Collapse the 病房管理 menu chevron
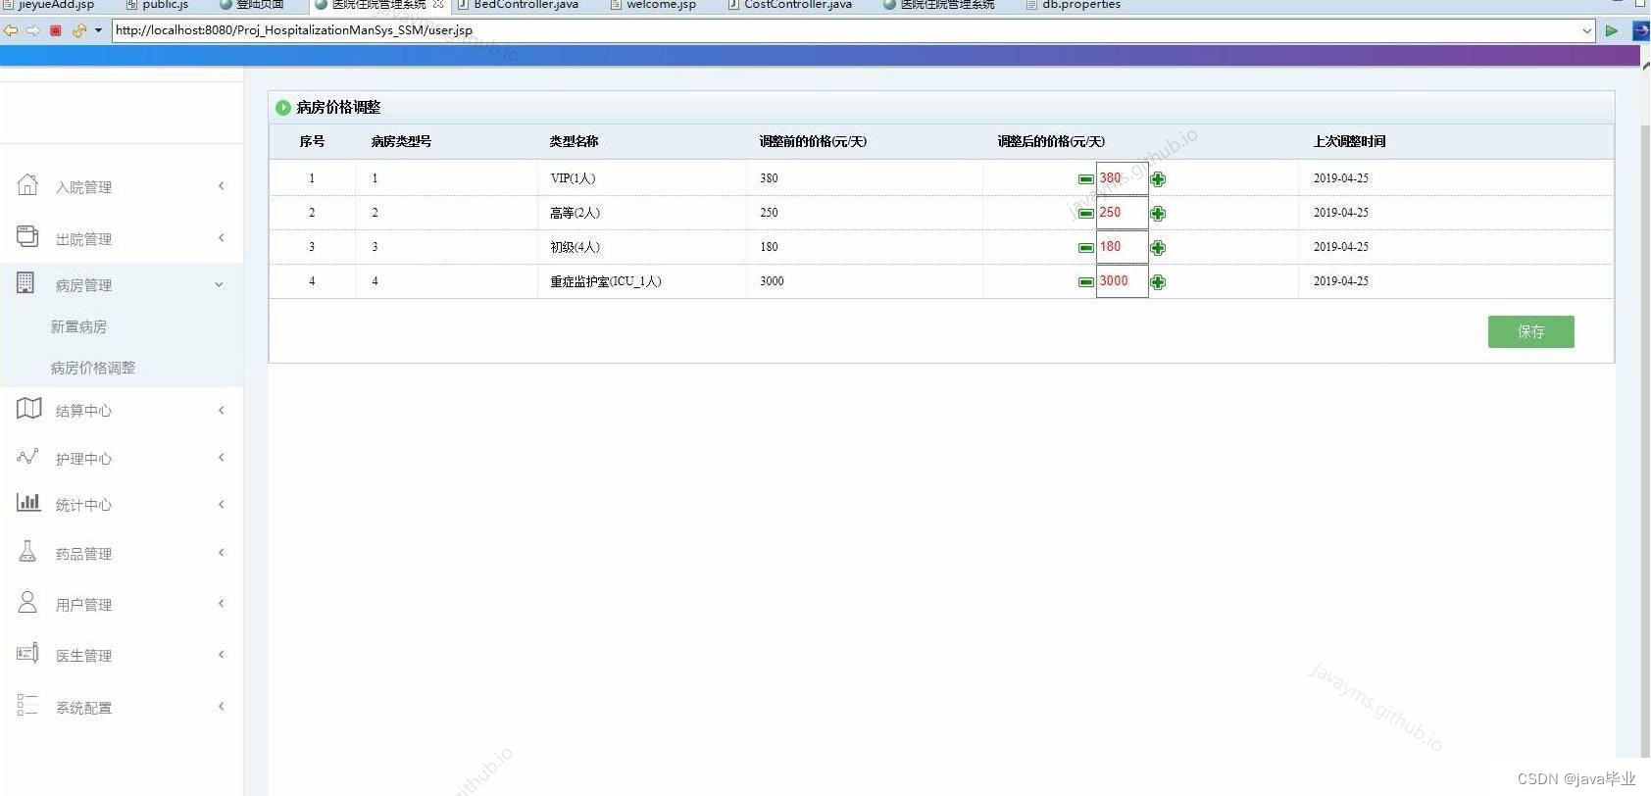This screenshot has height=796, width=1651. pos(220,284)
